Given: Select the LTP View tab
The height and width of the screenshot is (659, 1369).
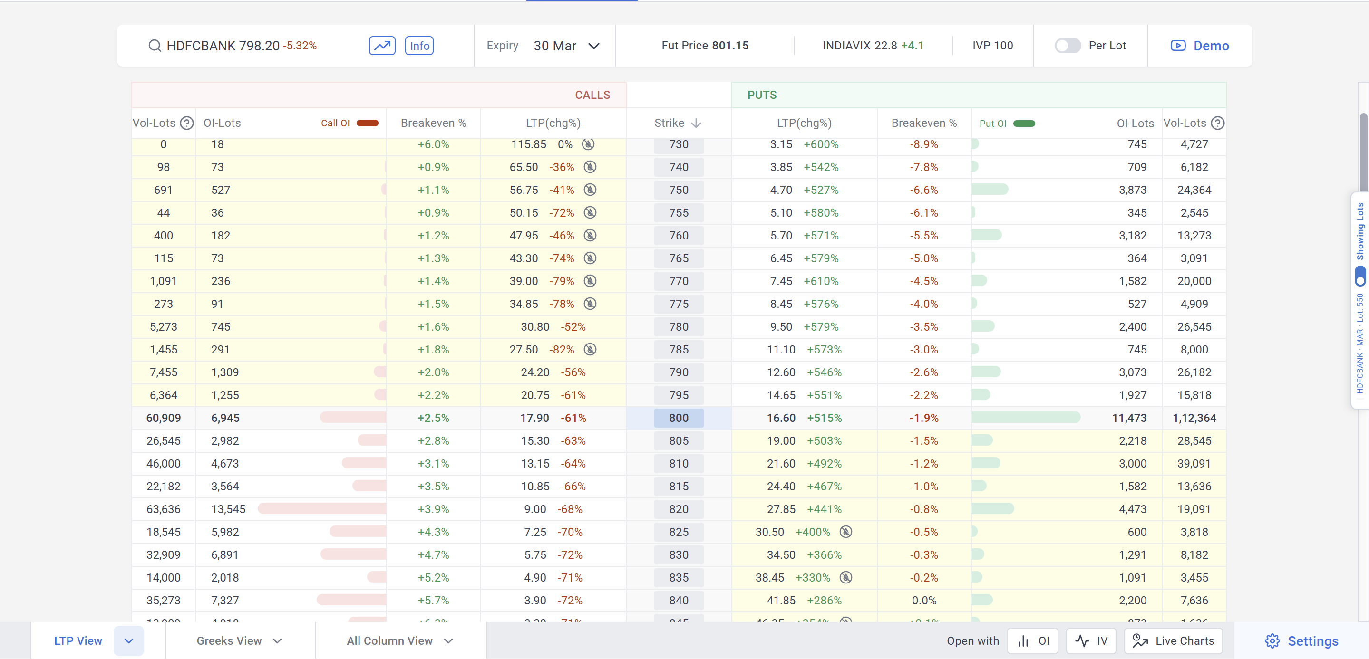Looking at the screenshot, I should click(x=78, y=641).
